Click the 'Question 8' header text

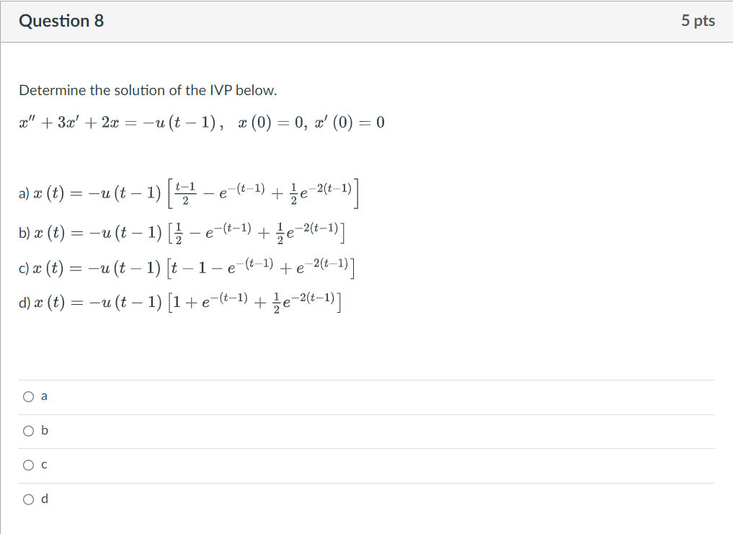[x=61, y=21]
